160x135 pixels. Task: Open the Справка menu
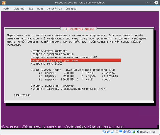point(71,9)
